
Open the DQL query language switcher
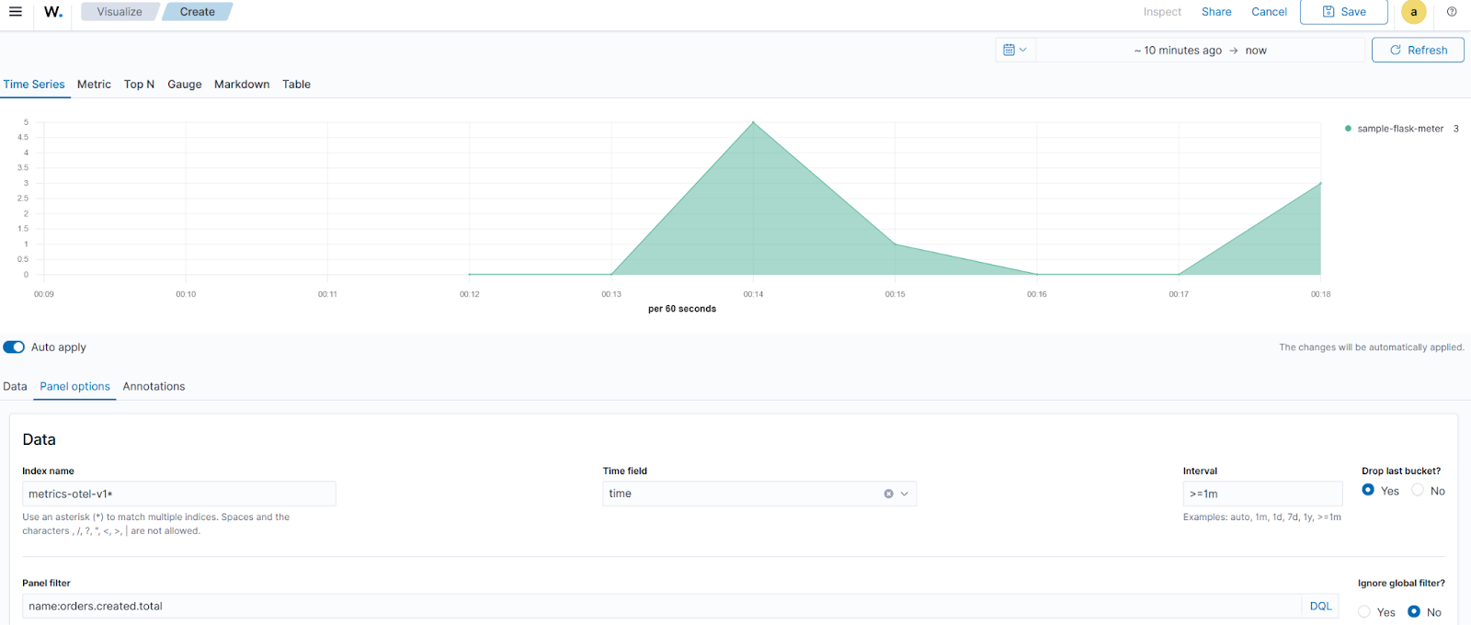(x=1320, y=607)
